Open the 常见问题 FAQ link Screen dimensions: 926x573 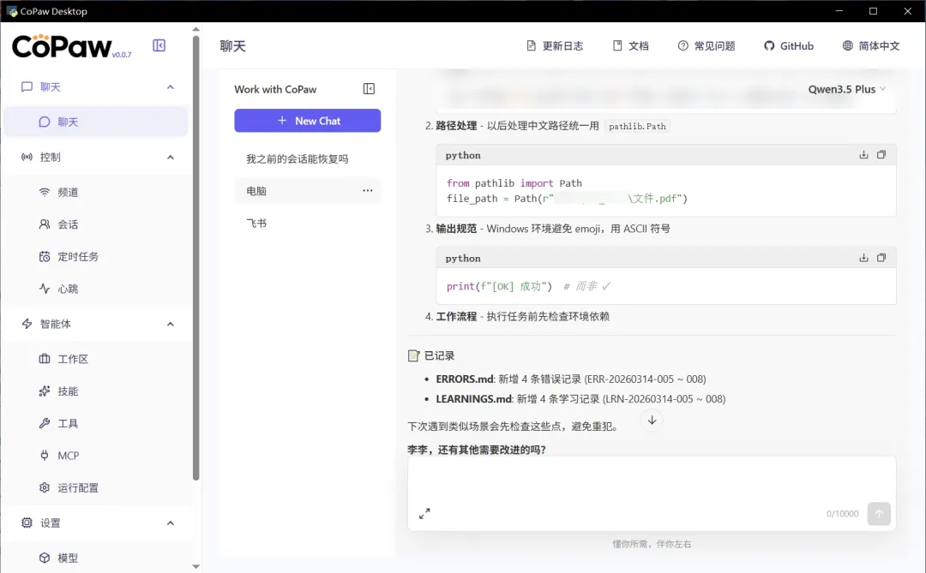pyautogui.click(x=707, y=46)
